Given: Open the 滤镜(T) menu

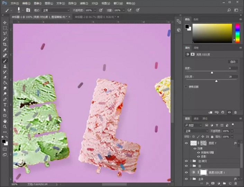Looking at the screenshot, I should coord(84,3).
